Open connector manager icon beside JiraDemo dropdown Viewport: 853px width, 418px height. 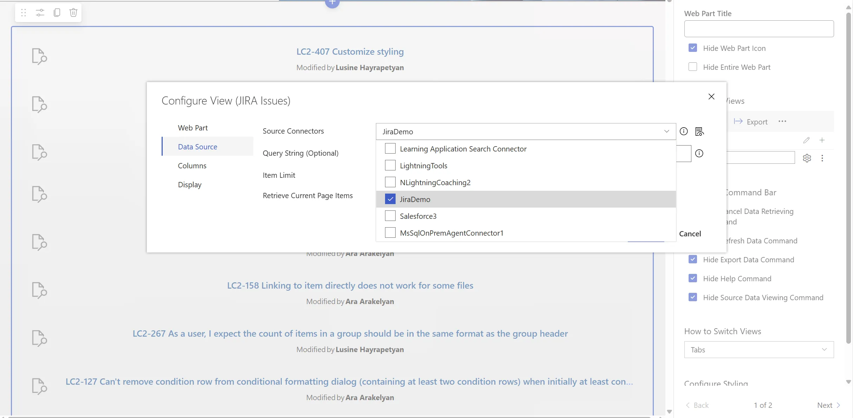click(699, 132)
